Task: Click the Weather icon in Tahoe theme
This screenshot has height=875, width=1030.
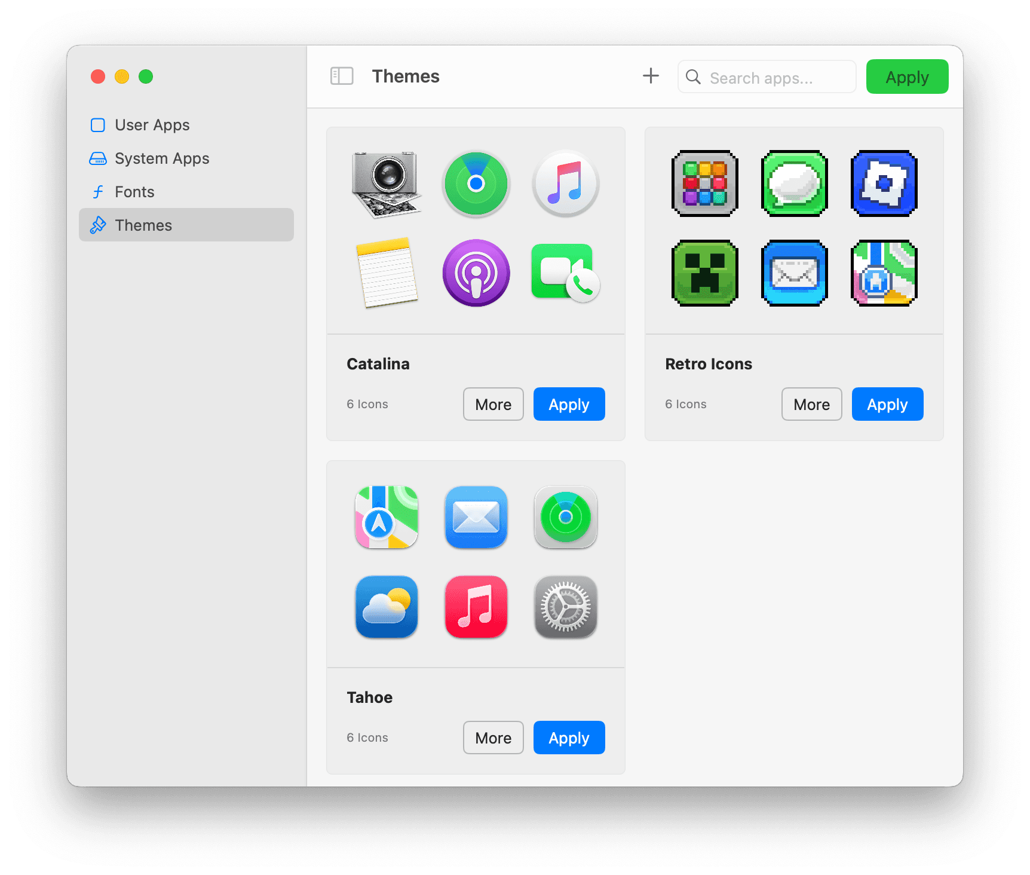Action: click(x=387, y=607)
